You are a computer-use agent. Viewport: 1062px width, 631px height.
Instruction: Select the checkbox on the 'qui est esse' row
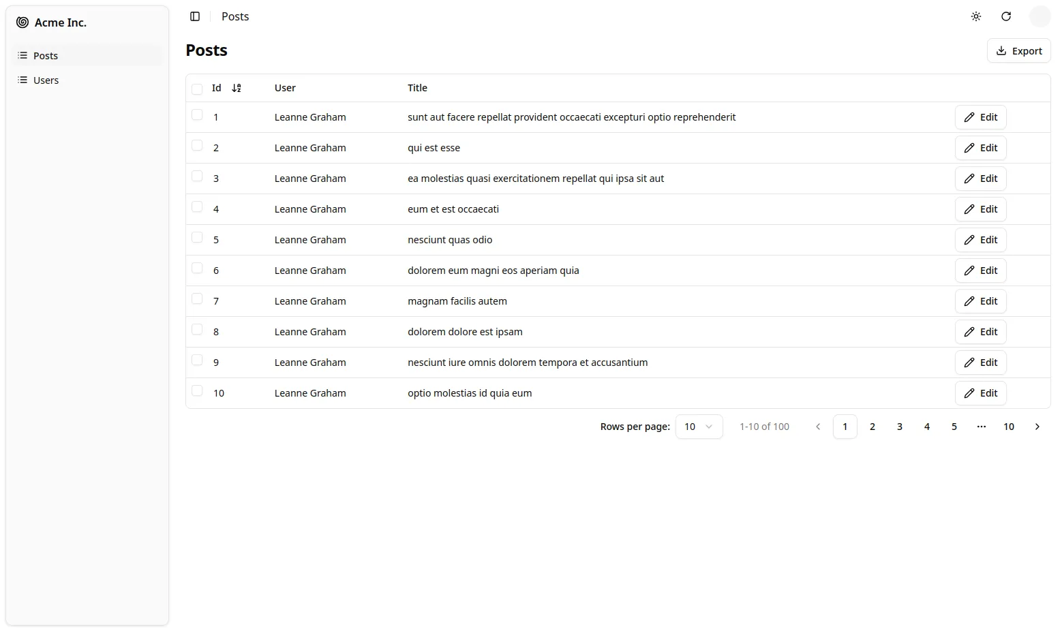(197, 147)
